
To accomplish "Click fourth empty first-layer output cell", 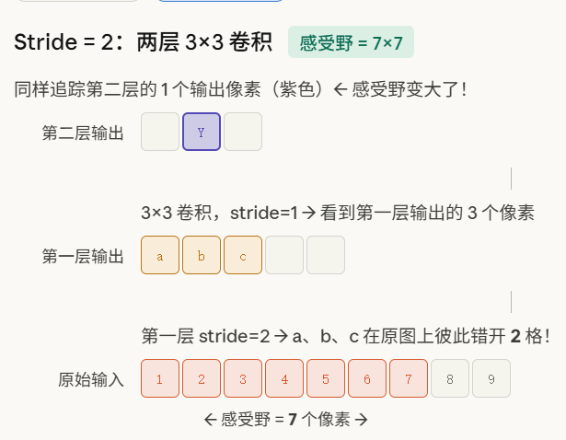I will coord(284,255).
